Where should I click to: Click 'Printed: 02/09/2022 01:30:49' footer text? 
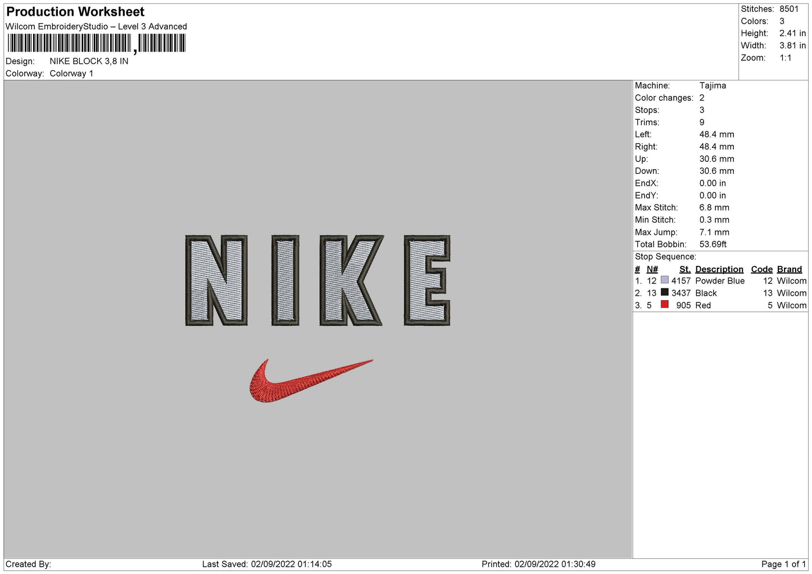[538, 564]
